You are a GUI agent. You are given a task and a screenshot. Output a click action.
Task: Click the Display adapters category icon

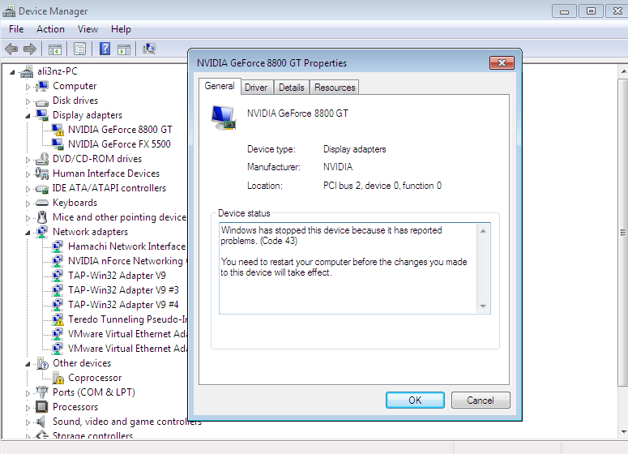pyautogui.click(x=41, y=115)
